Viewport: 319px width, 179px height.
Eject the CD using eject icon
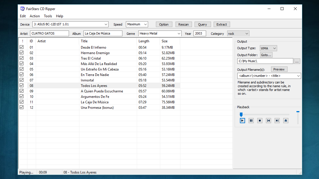click(286, 121)
